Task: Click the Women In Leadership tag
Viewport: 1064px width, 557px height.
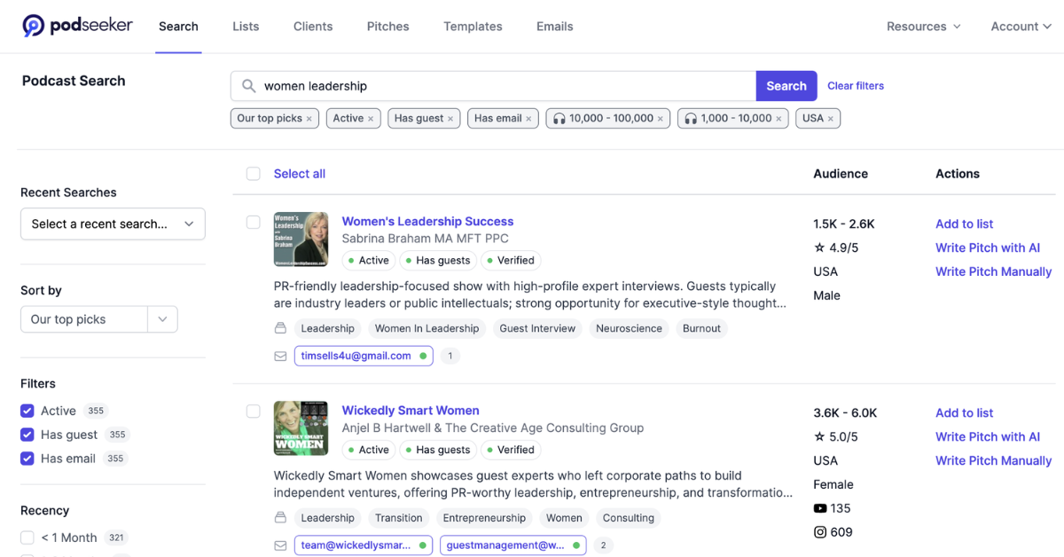Action: click(426, 328)
